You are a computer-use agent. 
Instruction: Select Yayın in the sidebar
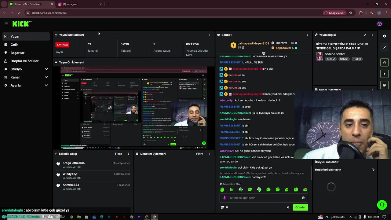coord(26,36)
